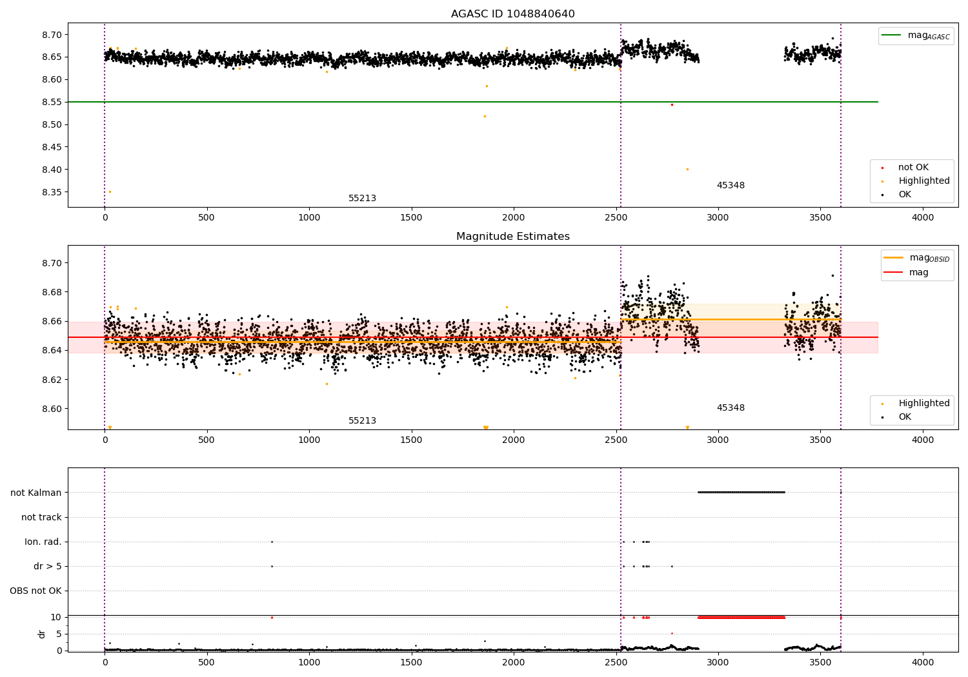Click the orange outlier point near 8.35

[110, 191]
